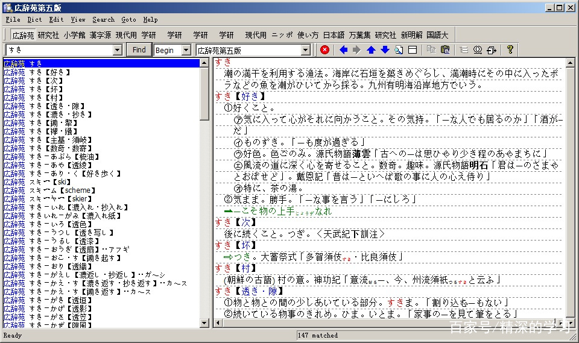Toggle the 万葉集 dictionary button
The height and width of the screenshot is (343, 579).
point(359,35)
